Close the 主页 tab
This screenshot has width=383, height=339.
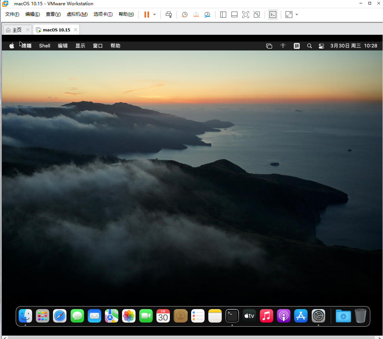pyautogui.click(x=28, y=30)
